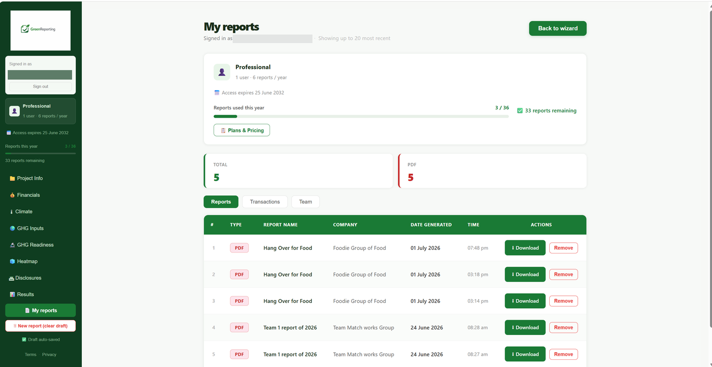Remove the 08:28 am Team 1 report
The height and width of the screenshot is (367, 712).
(563, 327)
